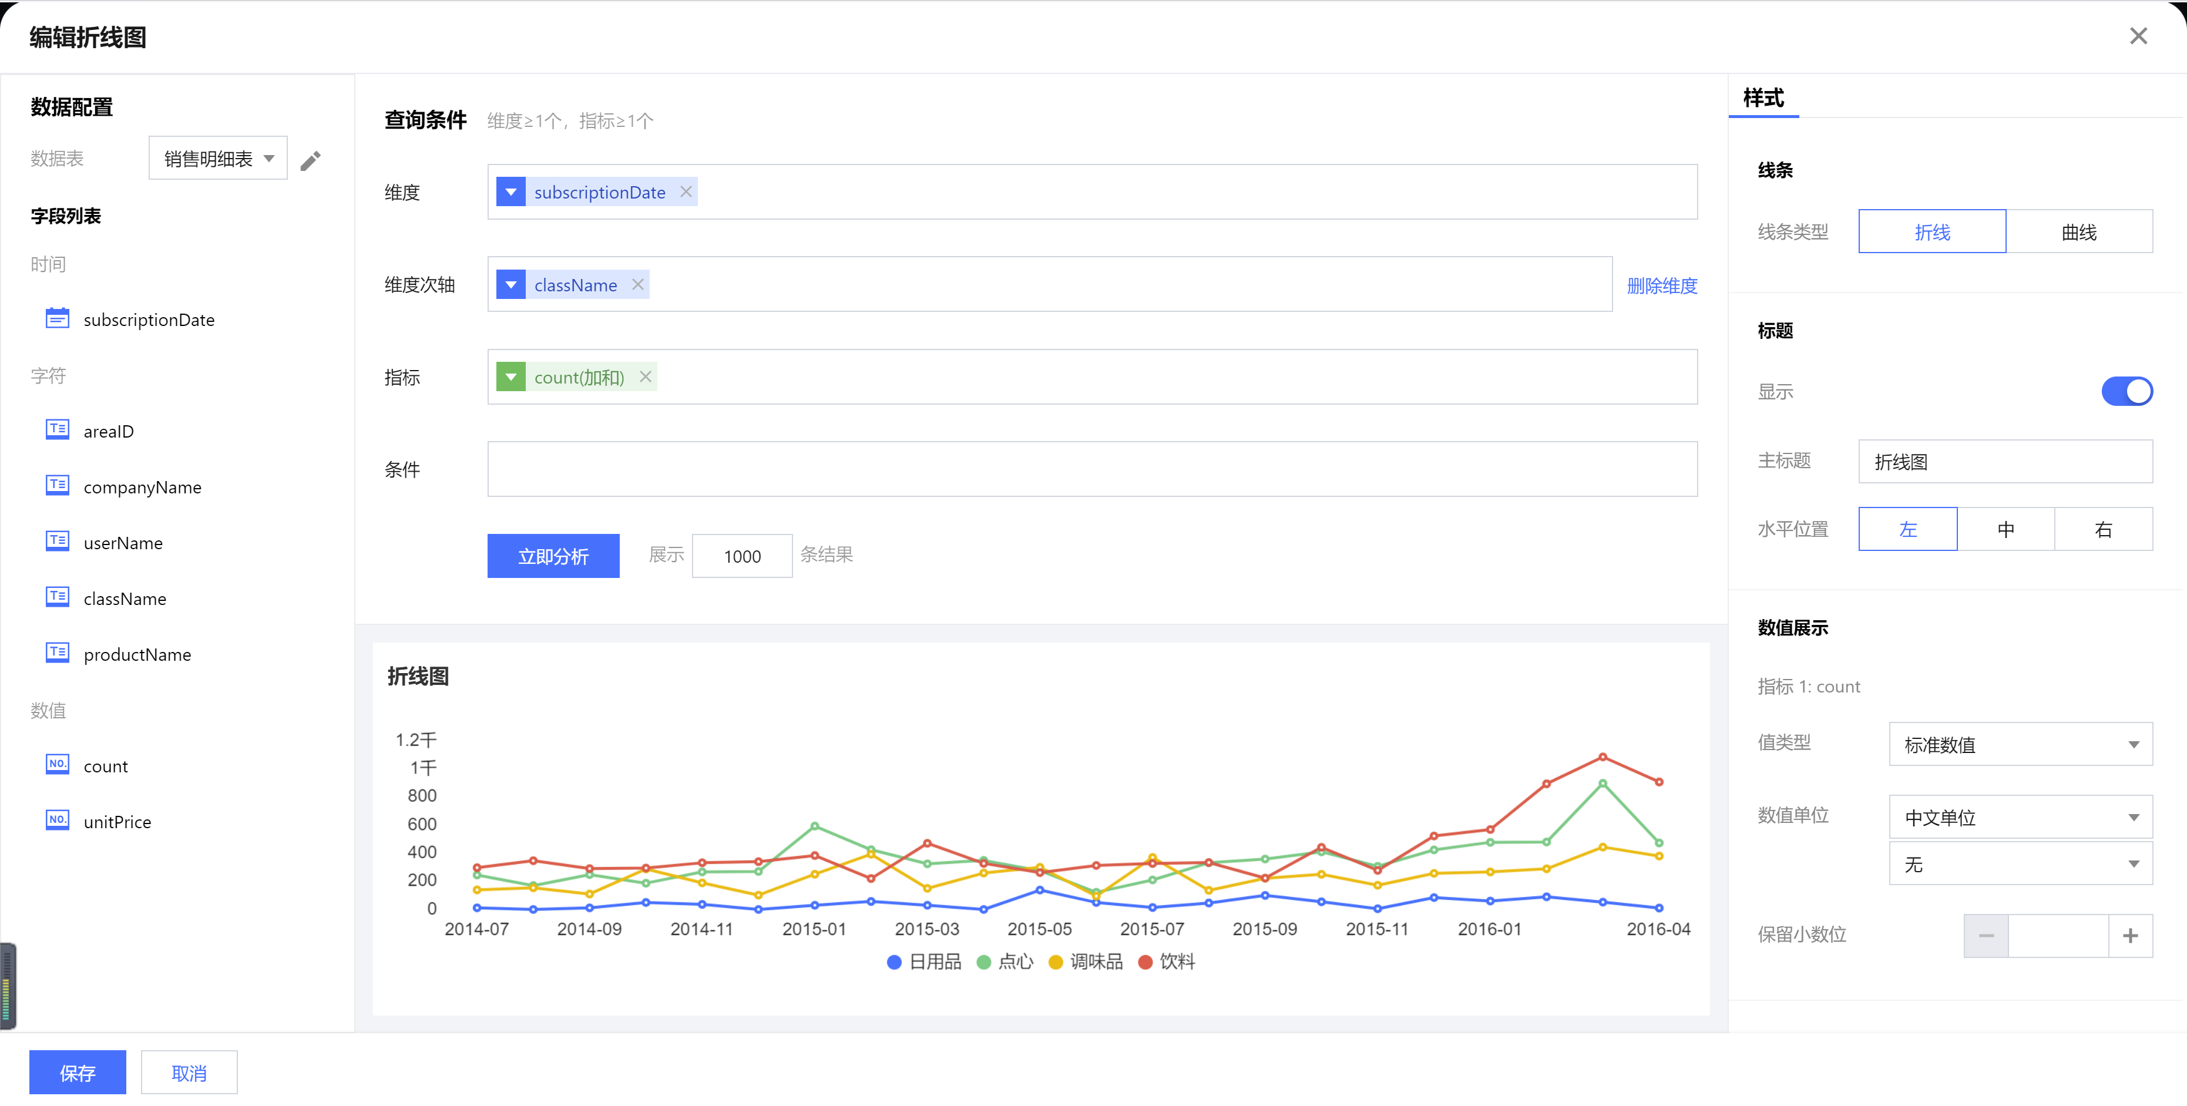2187x1106 pixels.
Task: Click the pencil edit icon beside data table
Action: pos(311,160)
